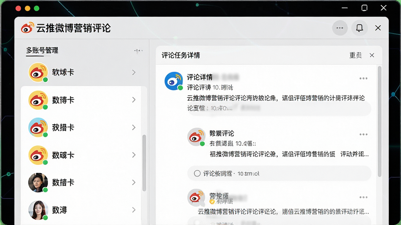Select the 数礲卡 account avatar

[38, 155]
